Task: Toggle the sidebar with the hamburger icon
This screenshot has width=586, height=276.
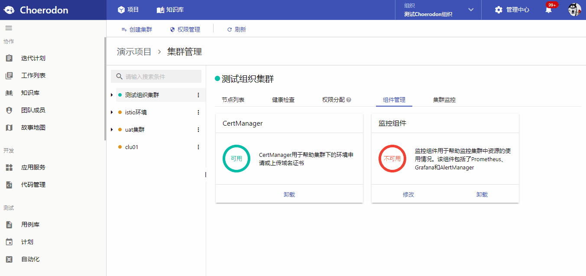Action: click(x=9, y=27)
